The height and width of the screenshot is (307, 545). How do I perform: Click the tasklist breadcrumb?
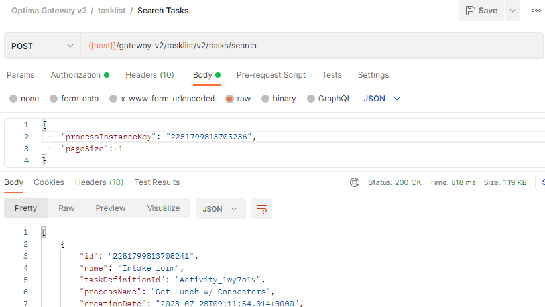(x=112, y=11)
